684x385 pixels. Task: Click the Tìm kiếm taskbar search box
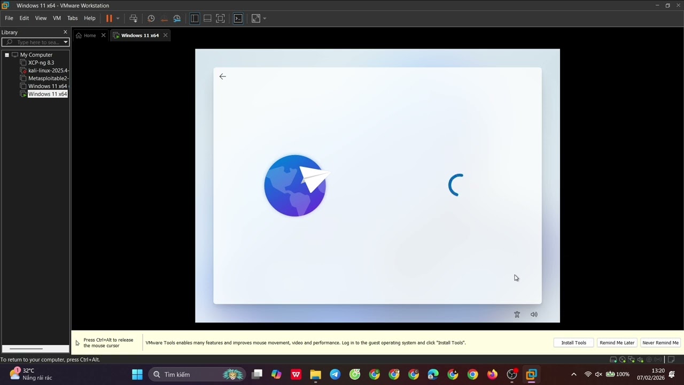tap(197, 374)
